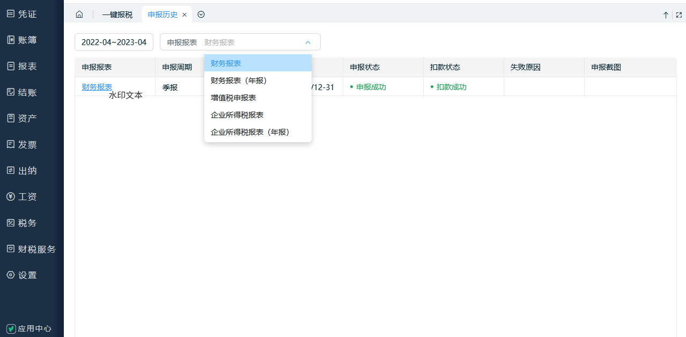Viewport: 686px width, 337px height.
Task: Open the 账簿 (ledger) sidebar icon
Action: 11,40
